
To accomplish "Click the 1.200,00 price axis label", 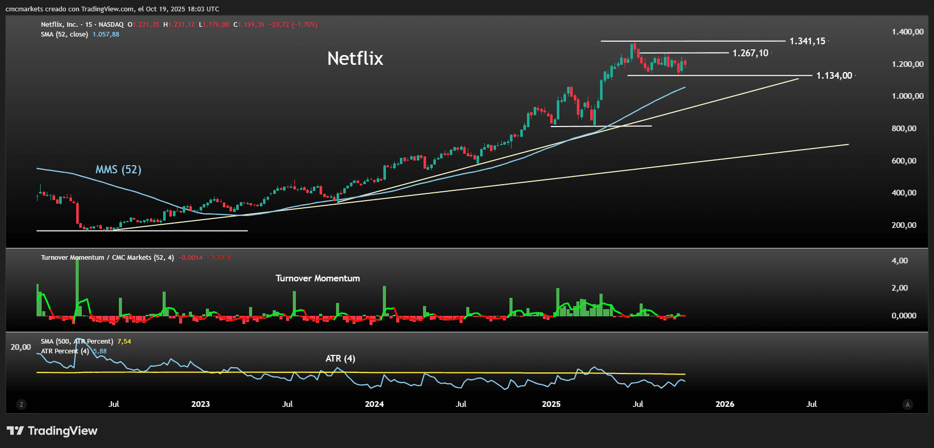I will point(908,64).
